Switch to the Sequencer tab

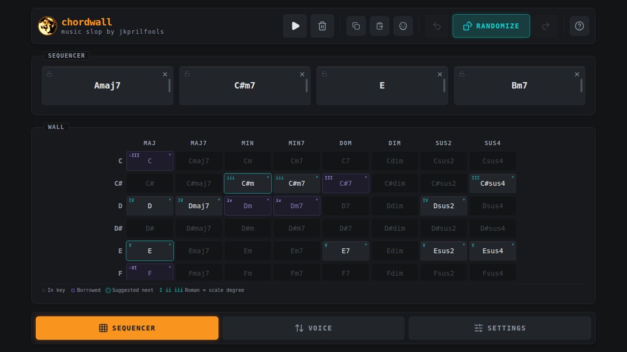point(127,328)
